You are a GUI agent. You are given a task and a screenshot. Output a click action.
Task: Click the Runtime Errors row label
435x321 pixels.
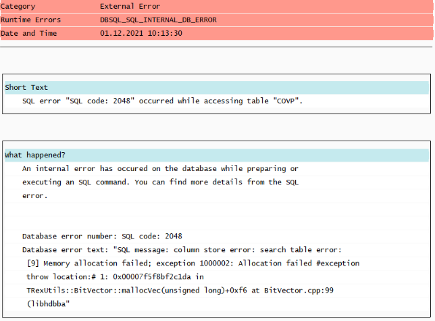30,20
